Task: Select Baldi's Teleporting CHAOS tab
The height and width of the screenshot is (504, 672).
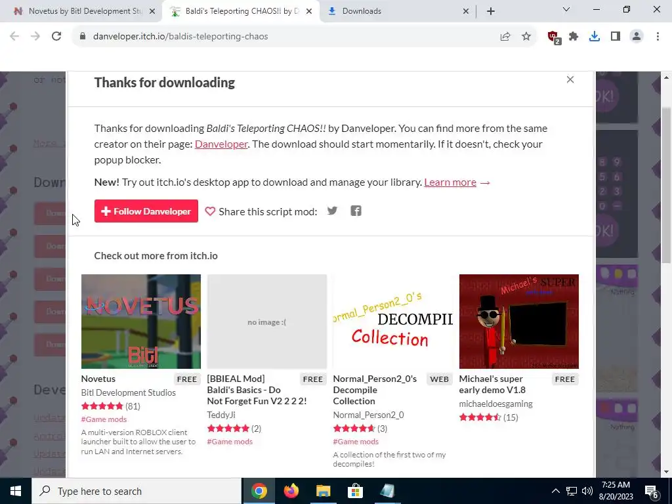Action: coord(240,11)
